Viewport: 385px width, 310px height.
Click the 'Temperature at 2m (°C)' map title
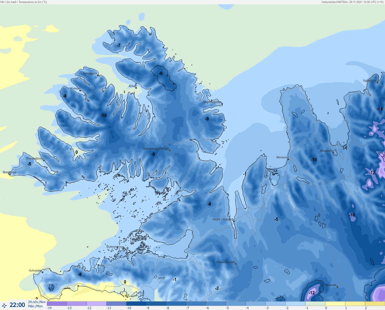point(33,2)
